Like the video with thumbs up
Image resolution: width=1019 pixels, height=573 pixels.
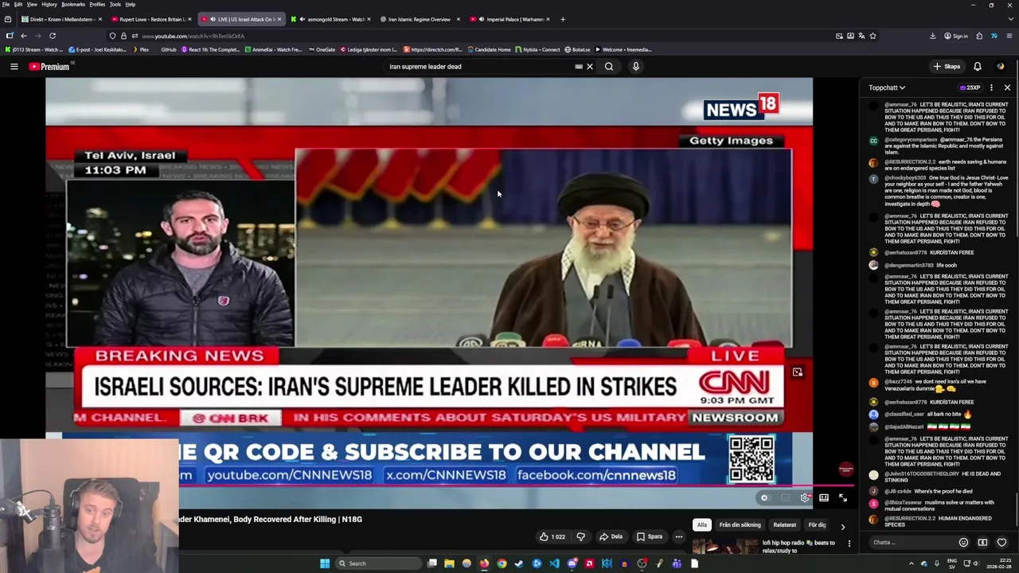[552, 536]
